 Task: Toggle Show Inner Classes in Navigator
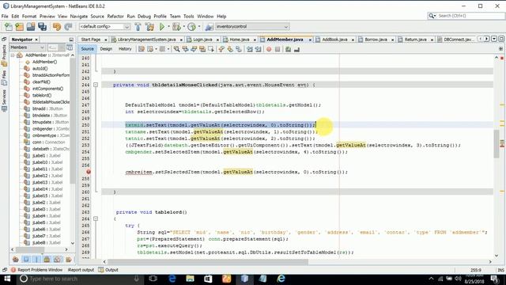(x=58, y=259)
